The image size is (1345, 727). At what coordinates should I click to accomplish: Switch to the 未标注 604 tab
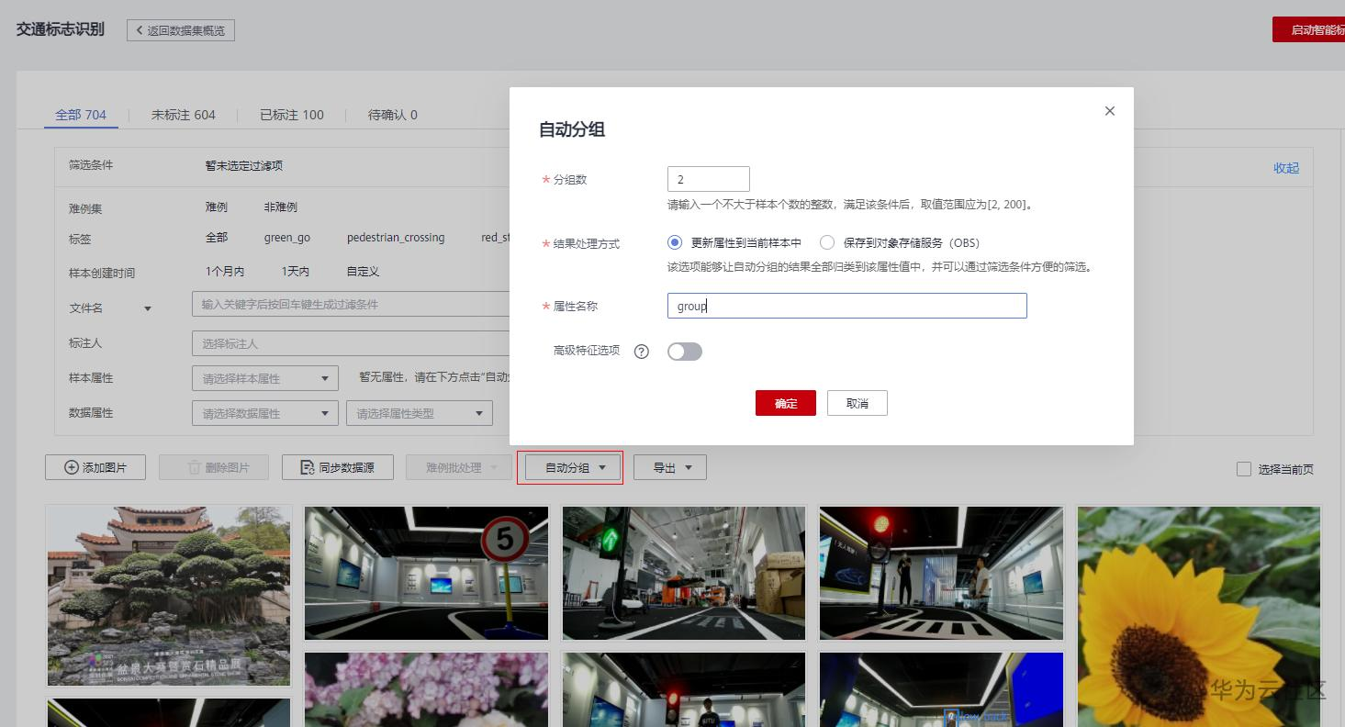tap(182, 115)
